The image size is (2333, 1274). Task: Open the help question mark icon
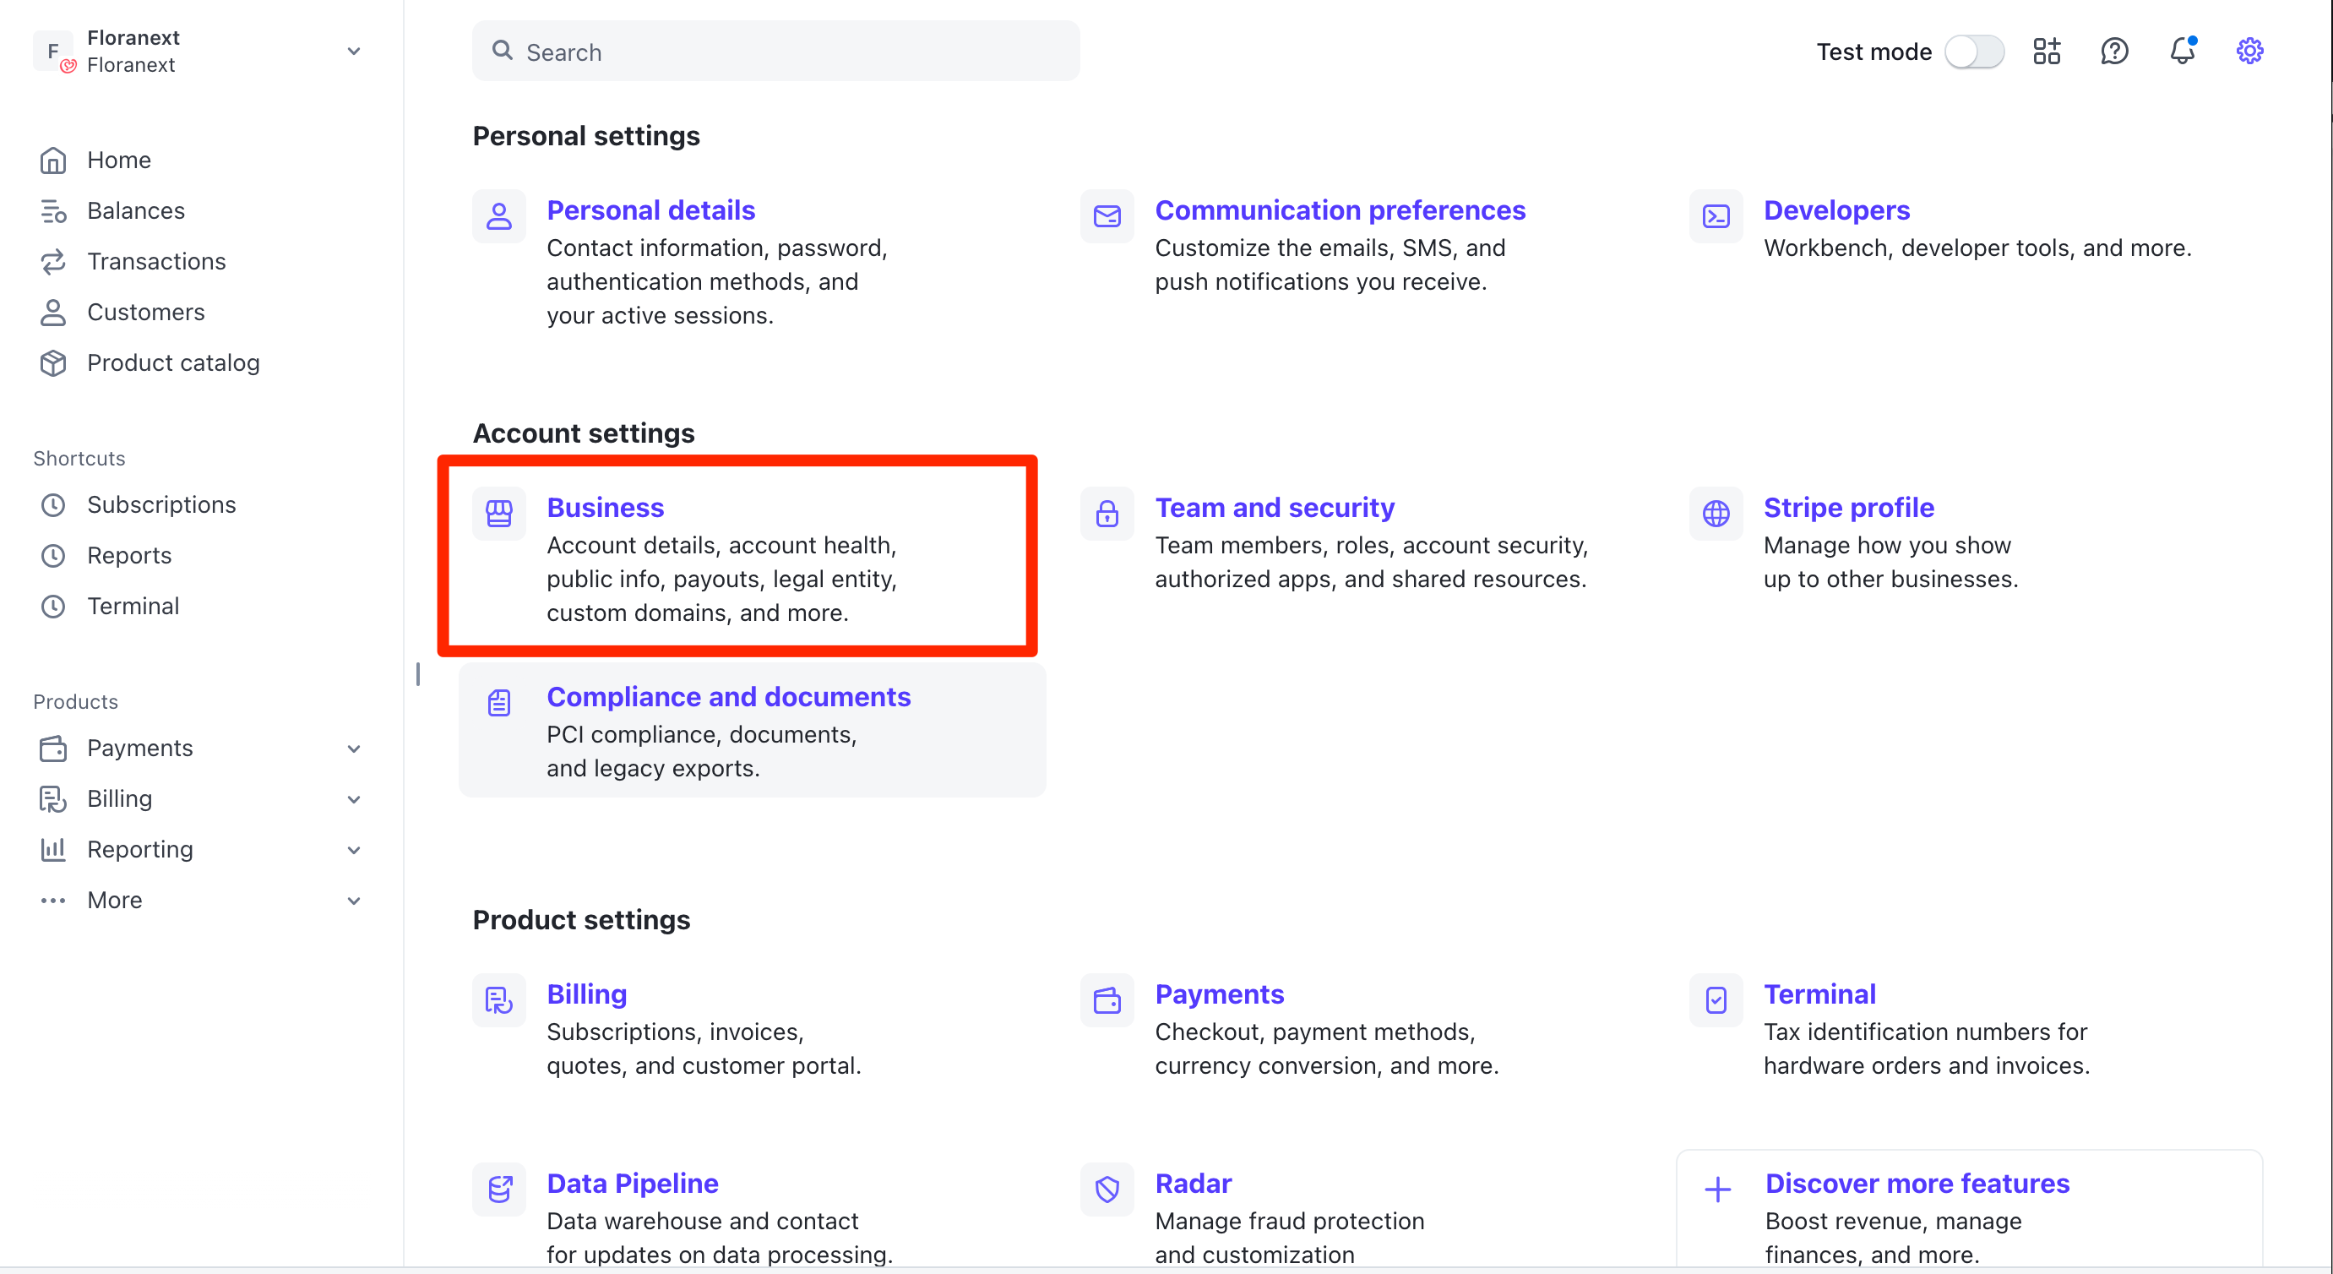[2114, 52]
